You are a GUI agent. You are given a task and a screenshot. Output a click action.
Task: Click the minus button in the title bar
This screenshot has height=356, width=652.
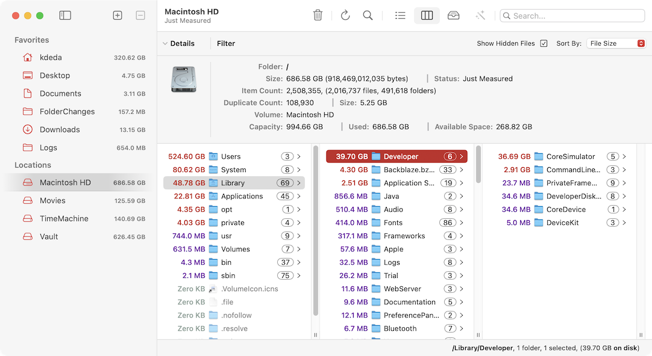[x=140, y=15]
